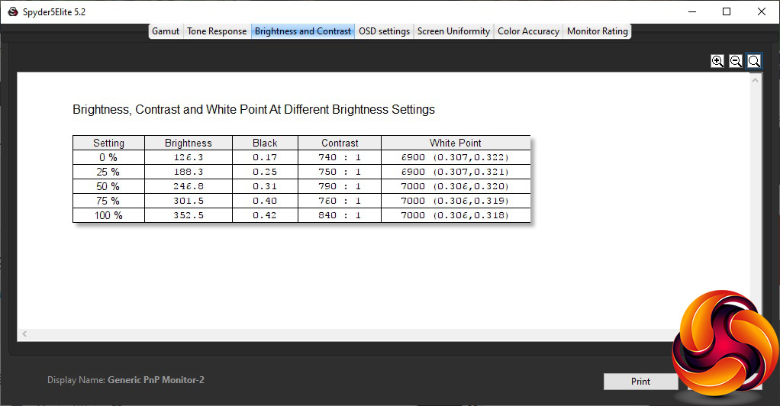The height and width of the screenshot is (406, 780).
Task: Select the Brightness and Contrast tab
Action: pos(303,31)
